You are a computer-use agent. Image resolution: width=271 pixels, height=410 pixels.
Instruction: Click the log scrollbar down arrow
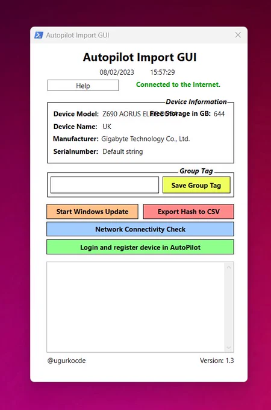(x=229, y=347)
